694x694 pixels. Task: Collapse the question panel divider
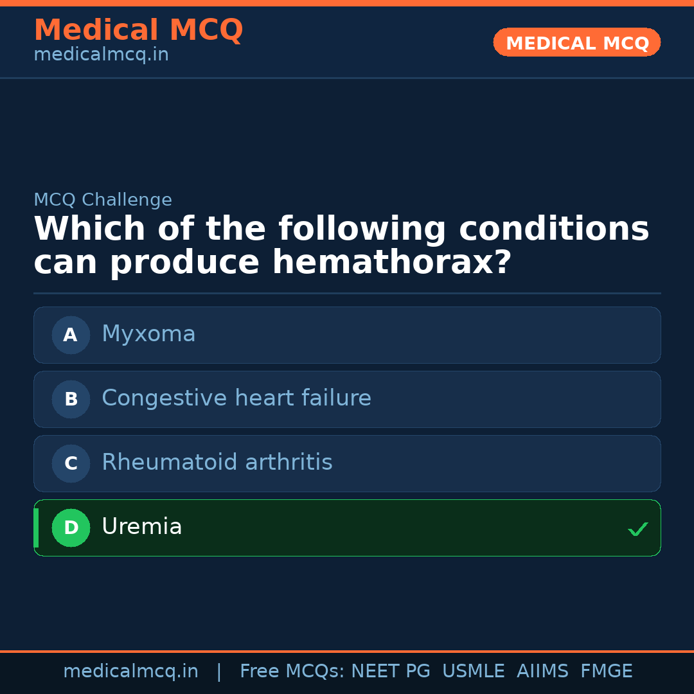(347, 293)
